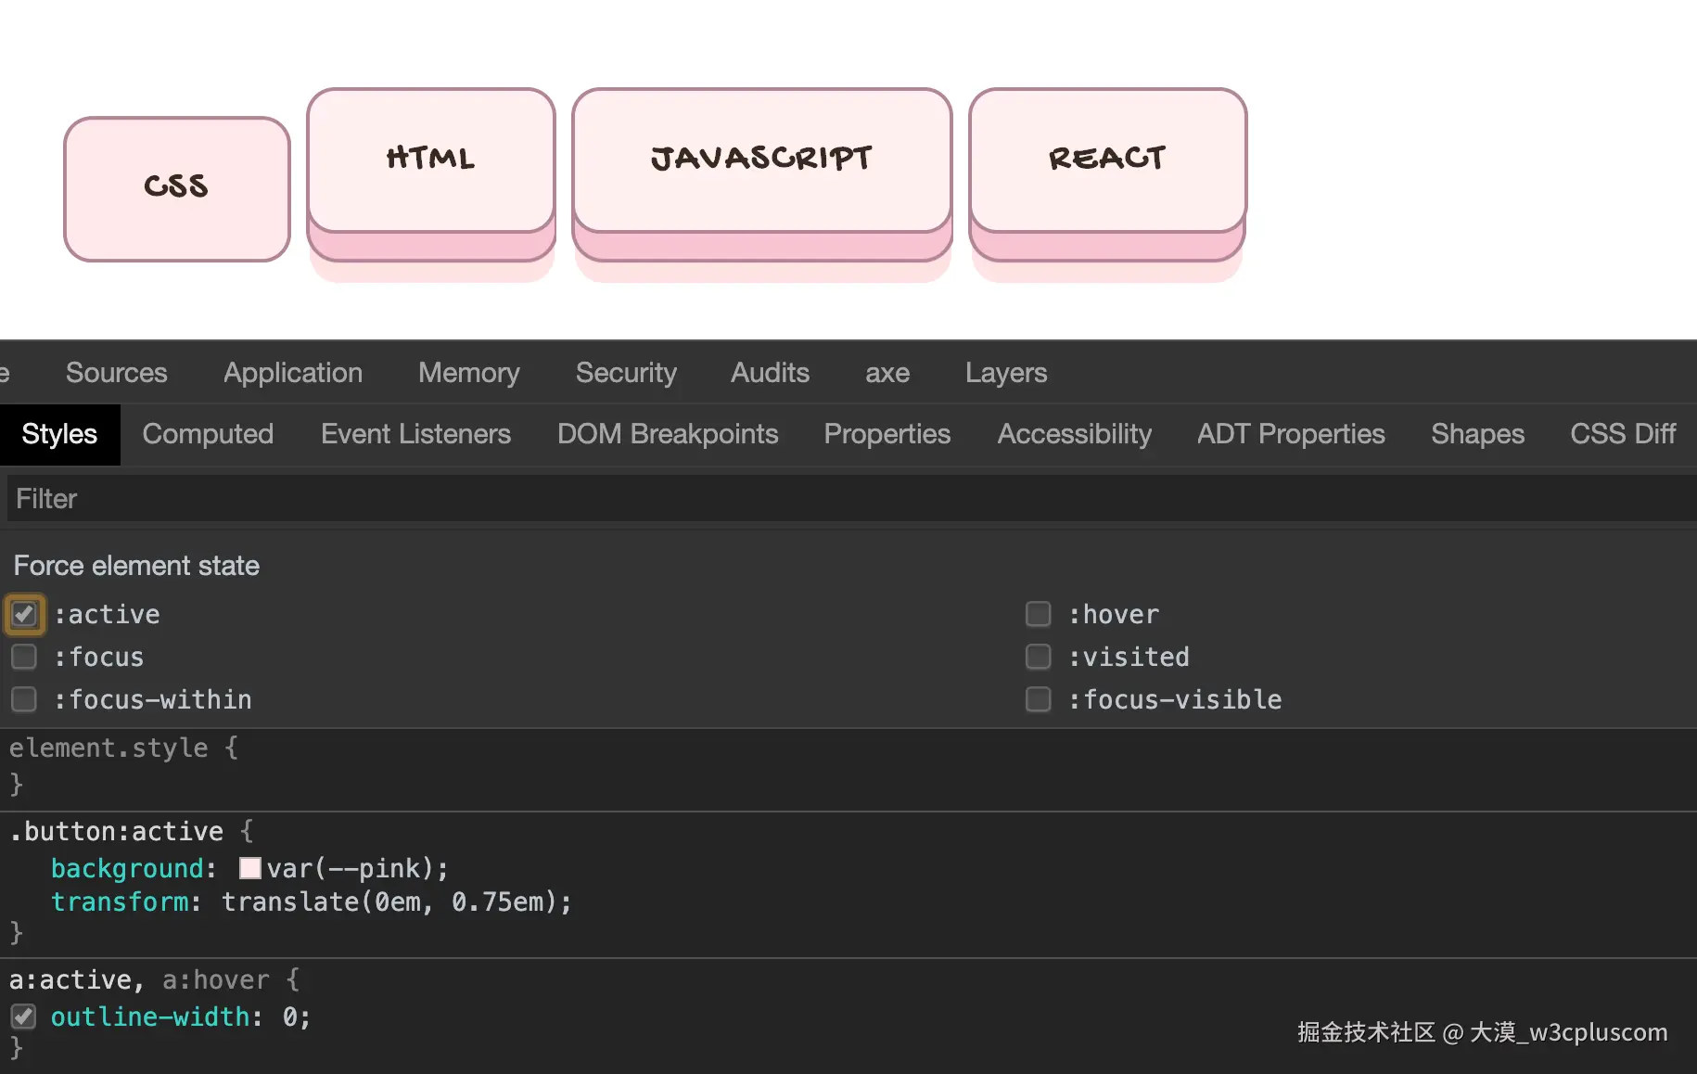Uncheck the :active state checkbox
The image size is (1697, 1074).
click(x=25, y=614)
